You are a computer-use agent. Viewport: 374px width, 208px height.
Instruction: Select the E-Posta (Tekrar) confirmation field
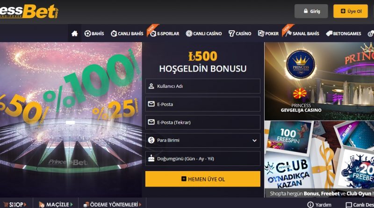[203, 122]
